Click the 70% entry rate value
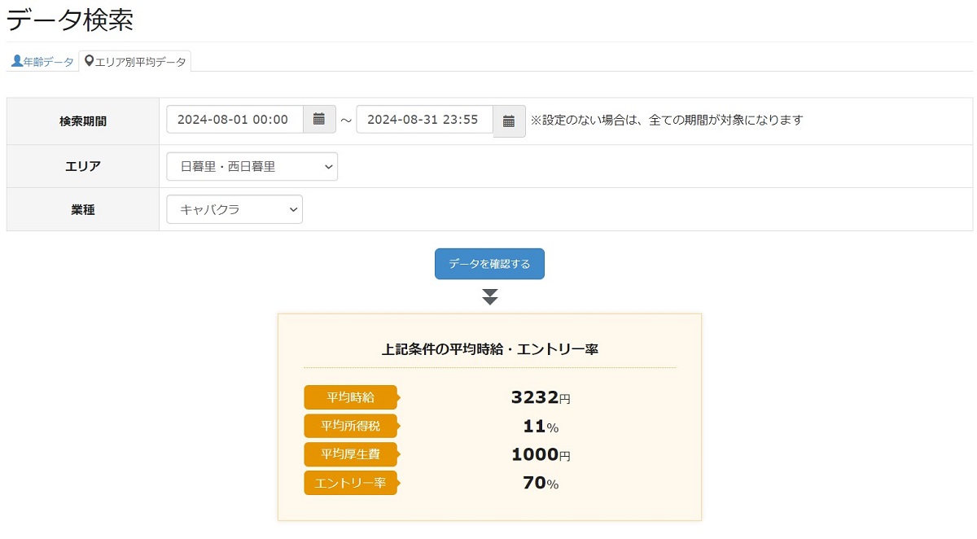Viewport: 977px width, 539px height. coord(540,483)
